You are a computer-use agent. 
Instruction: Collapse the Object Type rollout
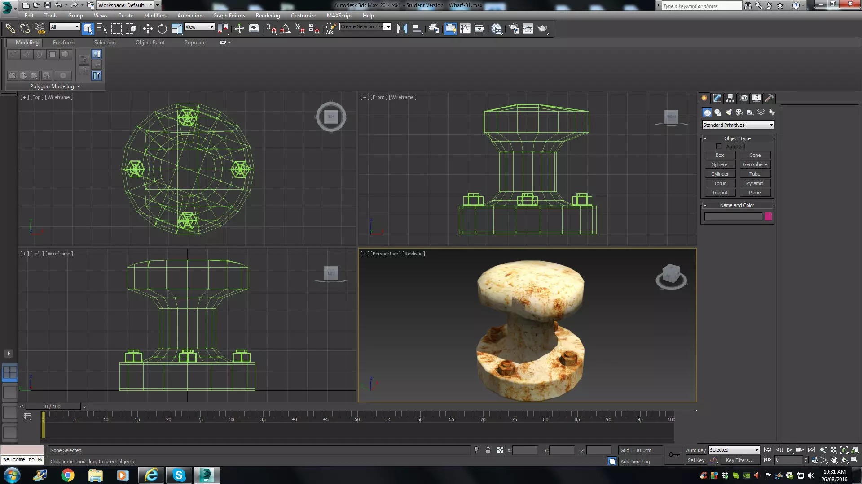coord(737,138)
